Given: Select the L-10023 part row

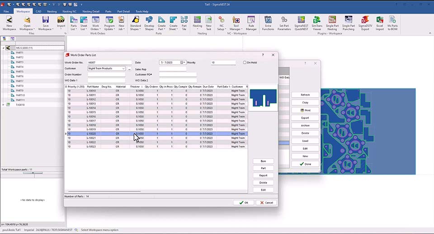Looking at the screenshot, I should (156, 147).
